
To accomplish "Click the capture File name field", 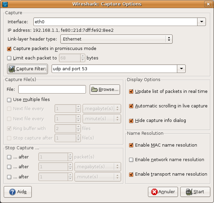I will 52,90.
